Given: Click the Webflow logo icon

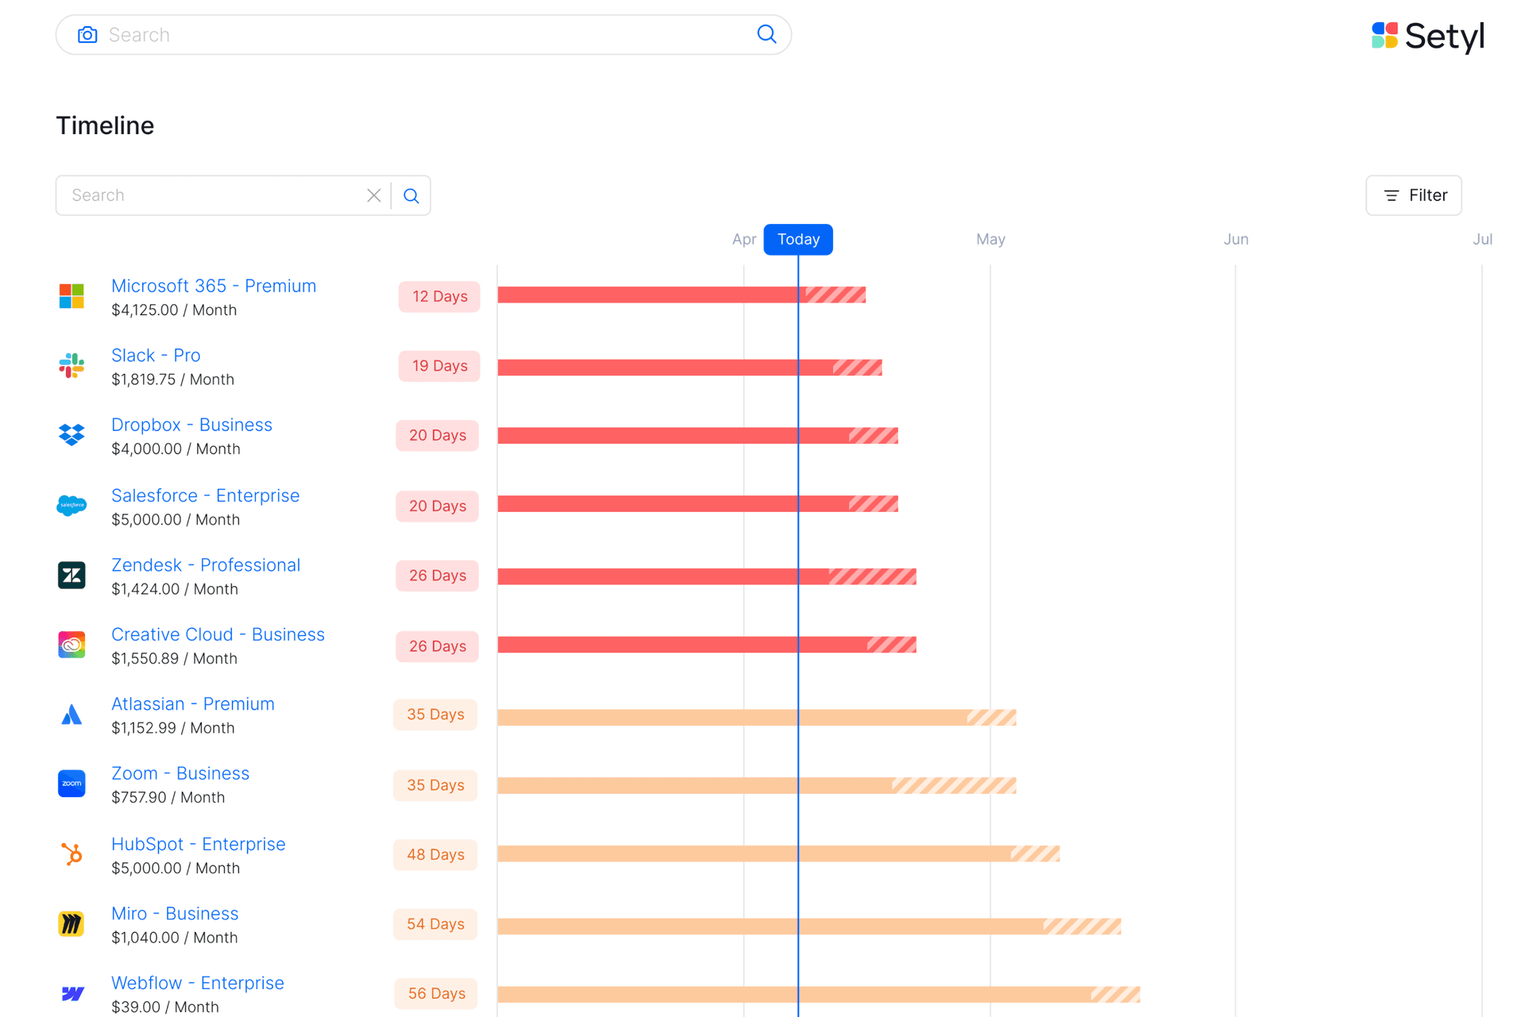Looking at the screenshot, I should click(x=72, y=993).
